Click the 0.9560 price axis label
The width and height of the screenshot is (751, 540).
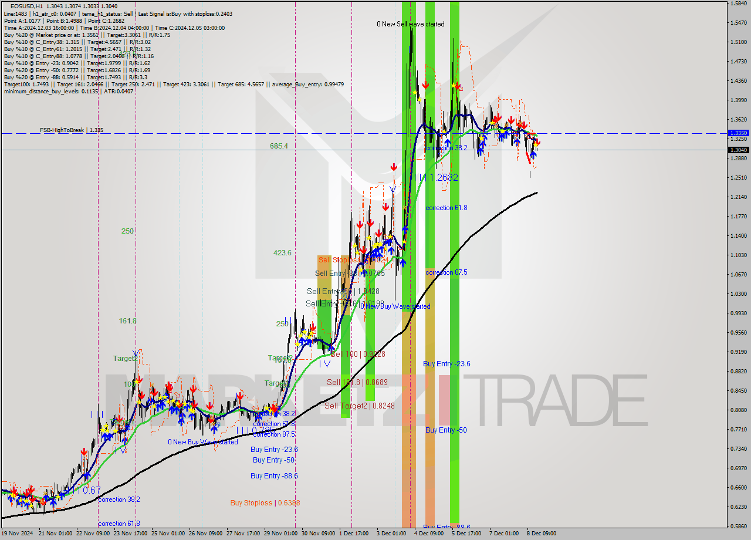738,332
